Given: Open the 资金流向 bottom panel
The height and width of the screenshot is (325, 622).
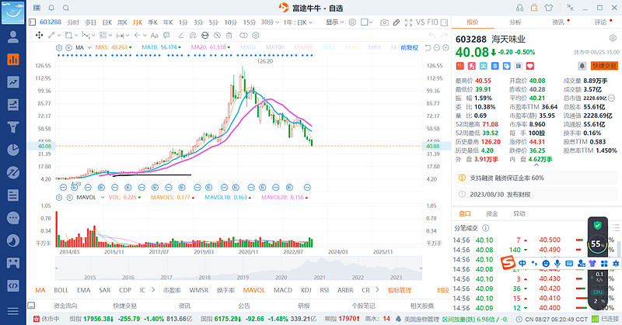Looking at the screenshot, I should click(65, 306).
